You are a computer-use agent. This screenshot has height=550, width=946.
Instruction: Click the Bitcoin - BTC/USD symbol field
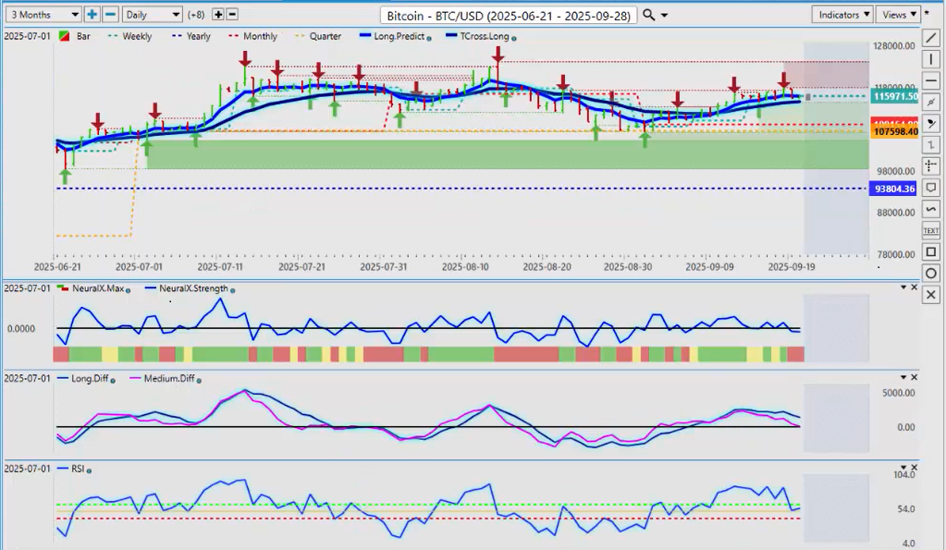[x=510, y=15]
